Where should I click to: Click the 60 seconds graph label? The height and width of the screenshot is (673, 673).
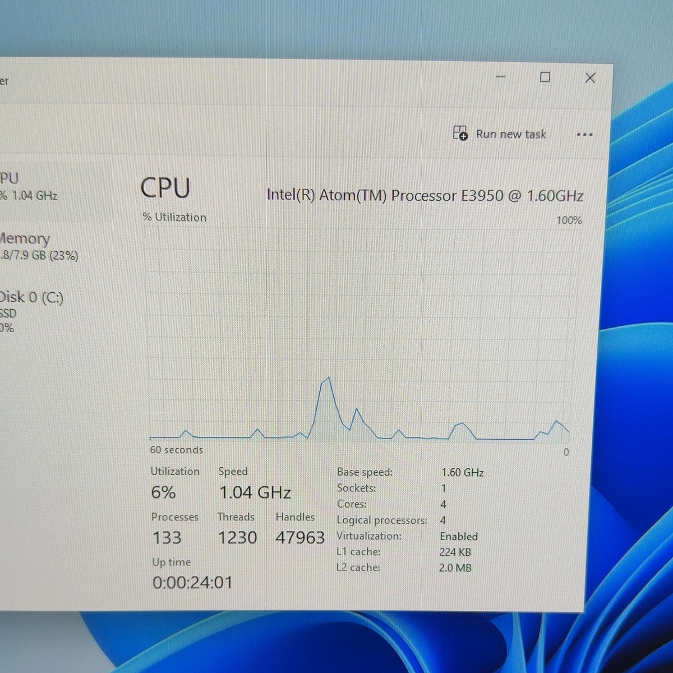point(177,450)
